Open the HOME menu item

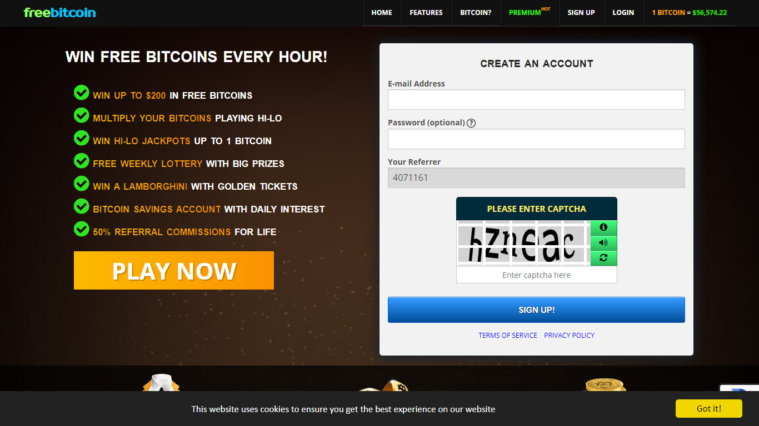(382, 13)
